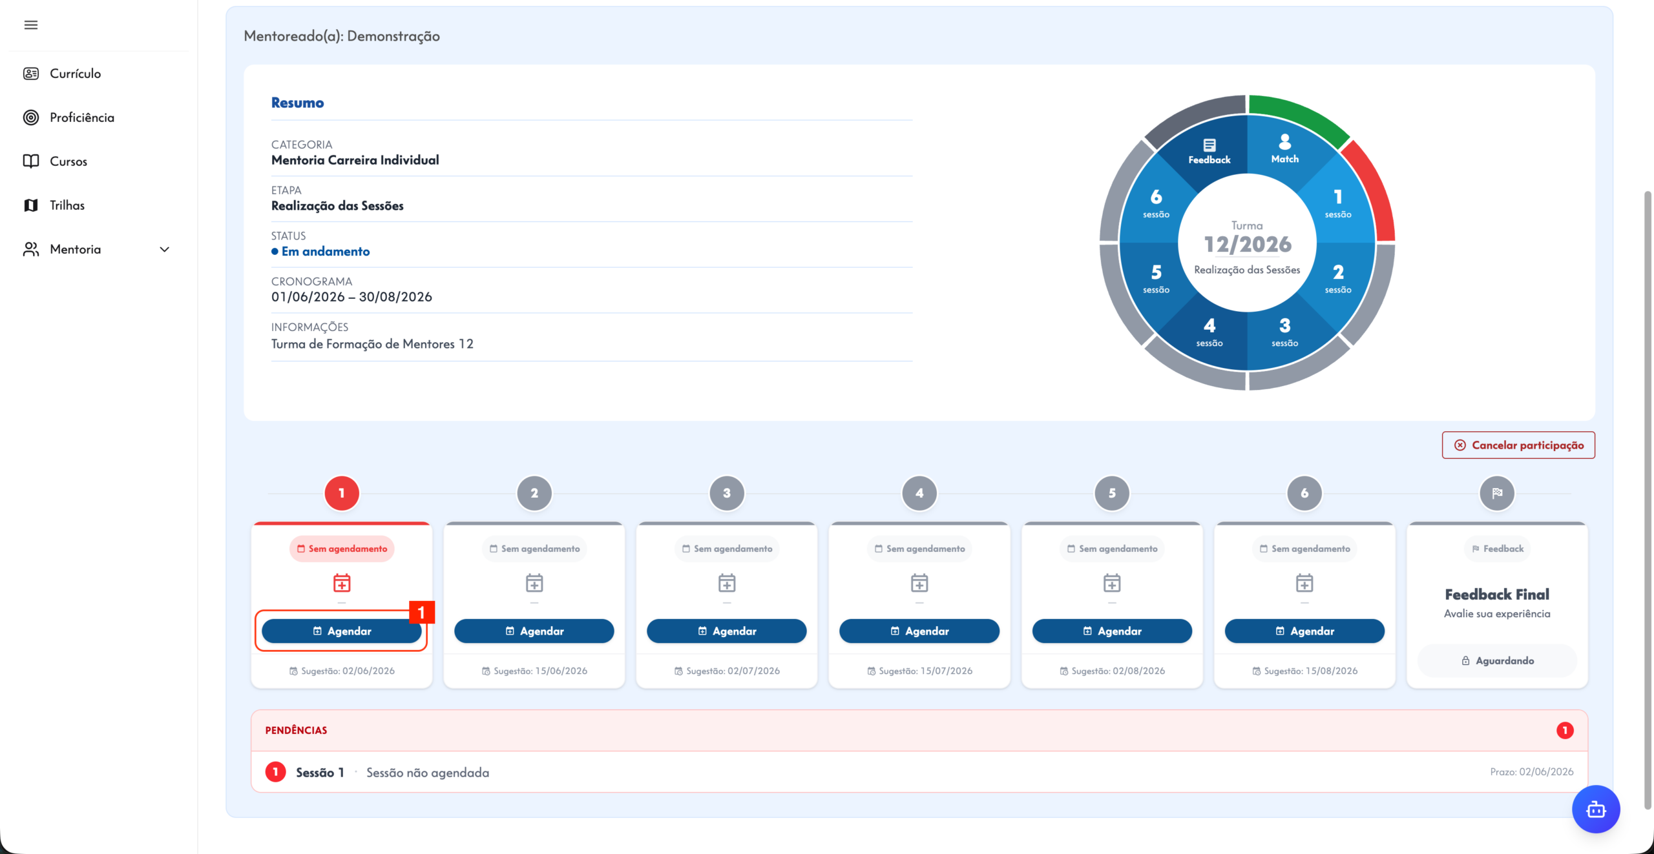Expand the Mentoria menu chevron

pos(165,249)
